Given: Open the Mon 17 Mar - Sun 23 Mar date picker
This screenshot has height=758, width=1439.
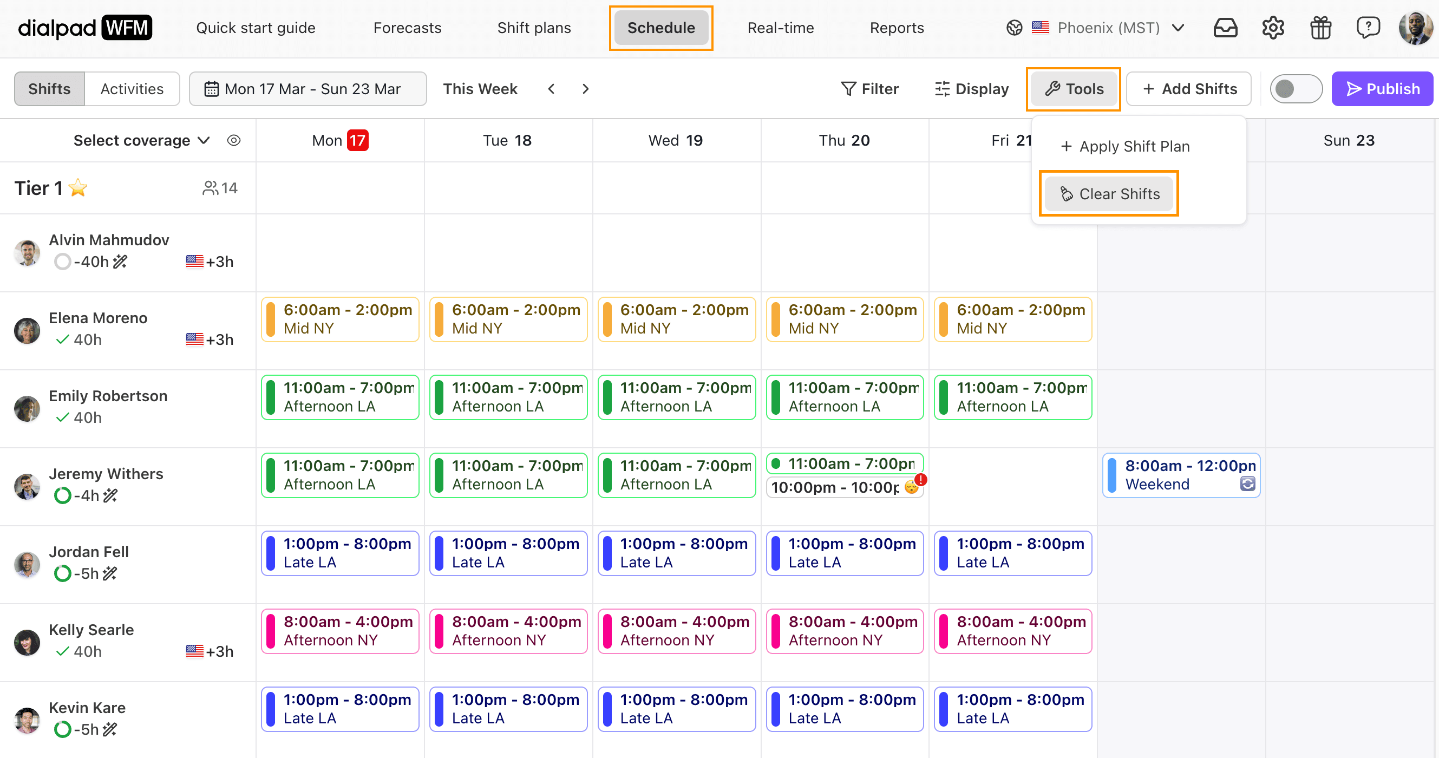Looking at the screenshot, I should (x=308, y=89).
